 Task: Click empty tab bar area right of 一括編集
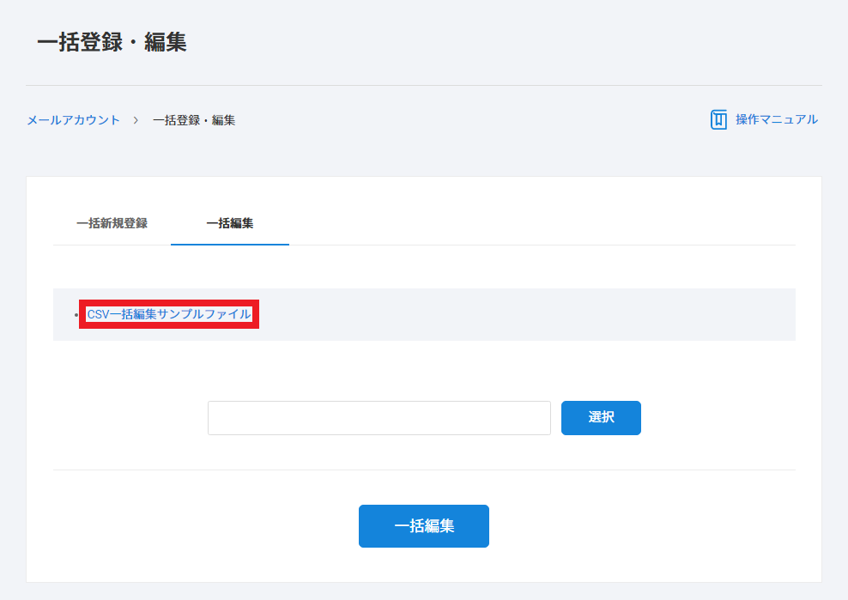pyautogui.click(x=541, y=223)
